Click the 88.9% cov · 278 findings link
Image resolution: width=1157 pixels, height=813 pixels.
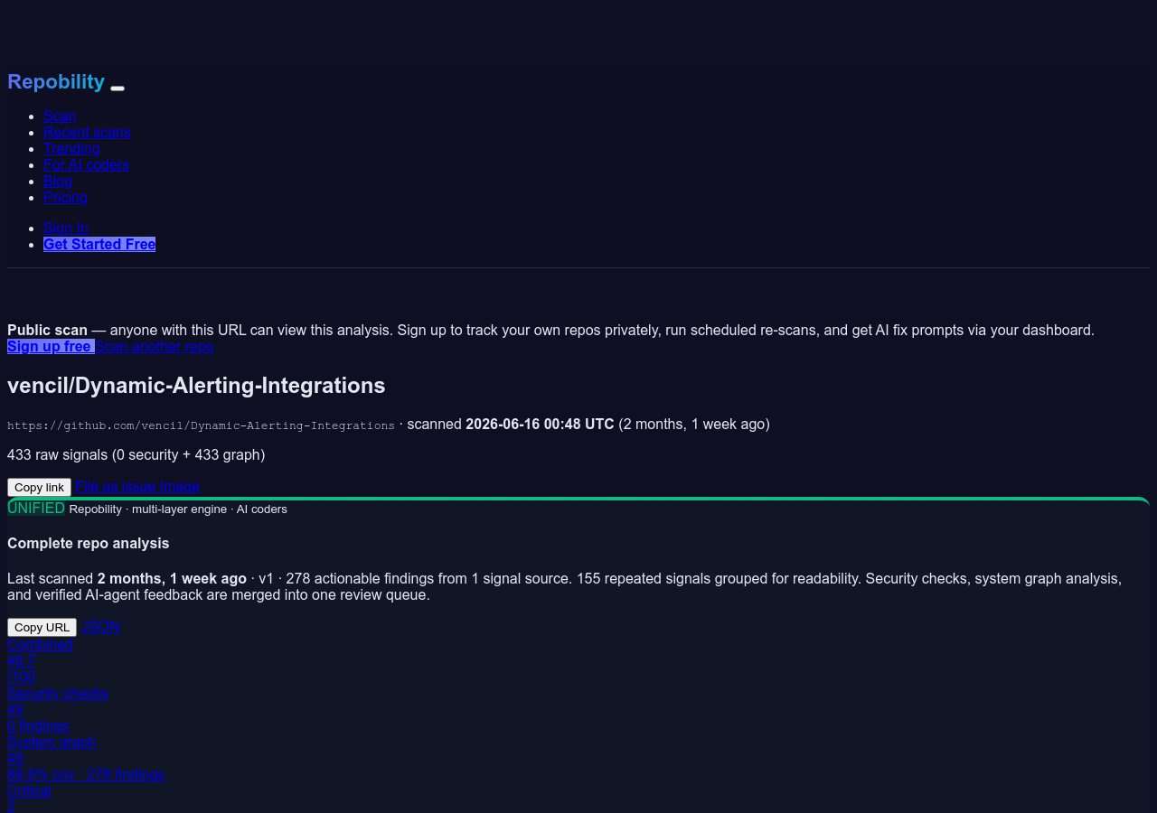(x=86, y=774)
